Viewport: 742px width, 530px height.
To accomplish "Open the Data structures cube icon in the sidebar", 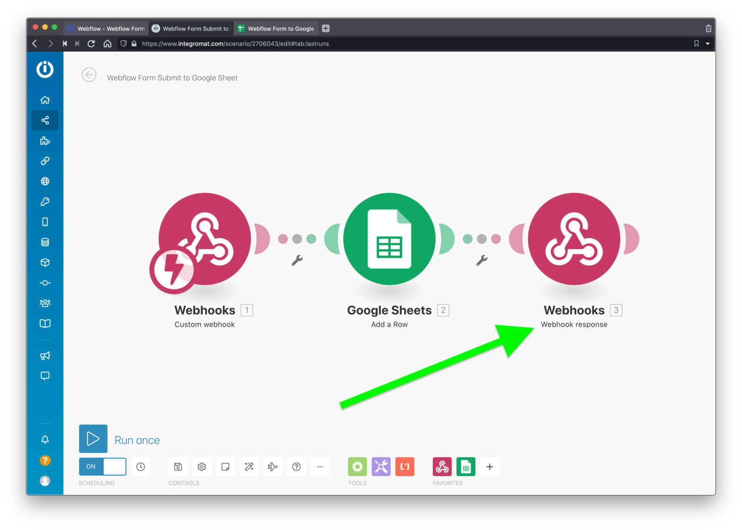I will (x=45, y=262).
